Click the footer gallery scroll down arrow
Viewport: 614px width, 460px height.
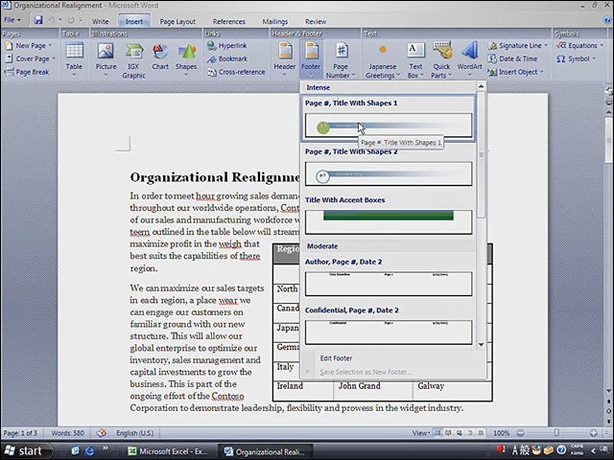pos(482,345)
